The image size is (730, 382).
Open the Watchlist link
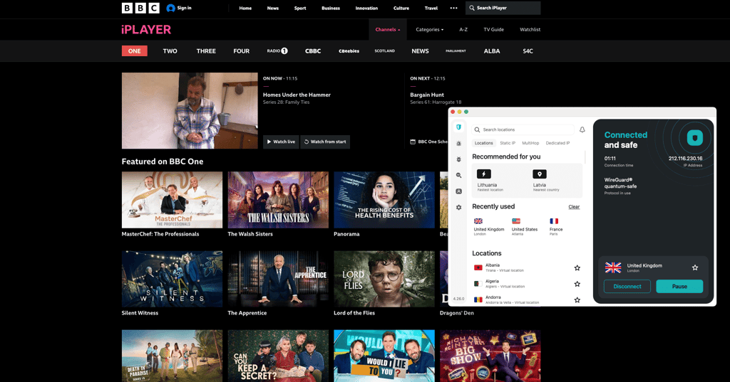[530, 29]
